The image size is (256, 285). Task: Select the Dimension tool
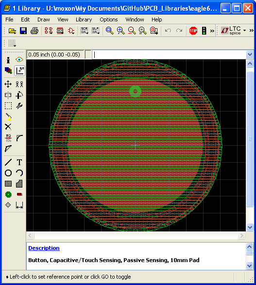tap(19, 205)
